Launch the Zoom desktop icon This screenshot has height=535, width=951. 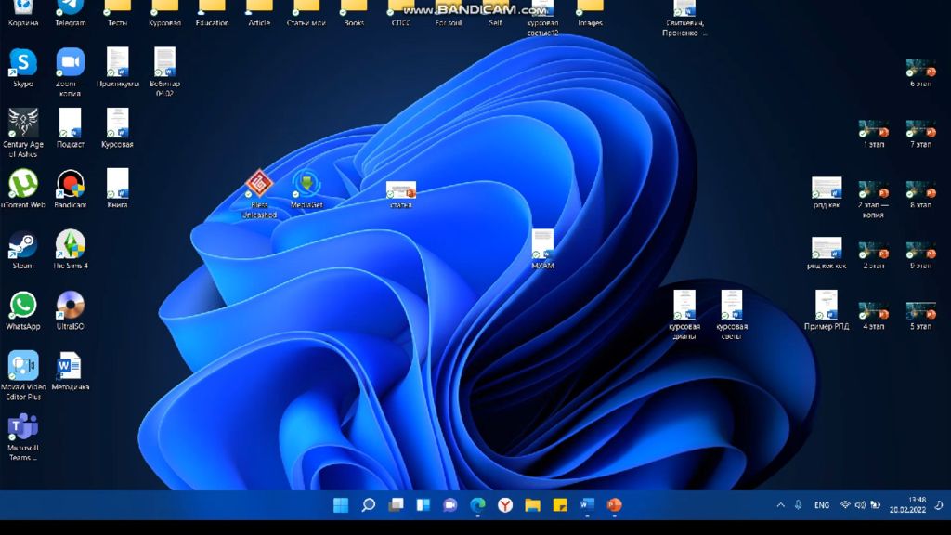[x=70, y=64]
